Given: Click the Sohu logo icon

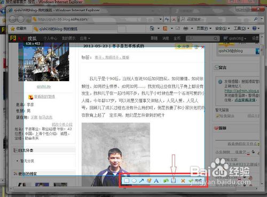Looking at the screenshot, I should point(13,38).
